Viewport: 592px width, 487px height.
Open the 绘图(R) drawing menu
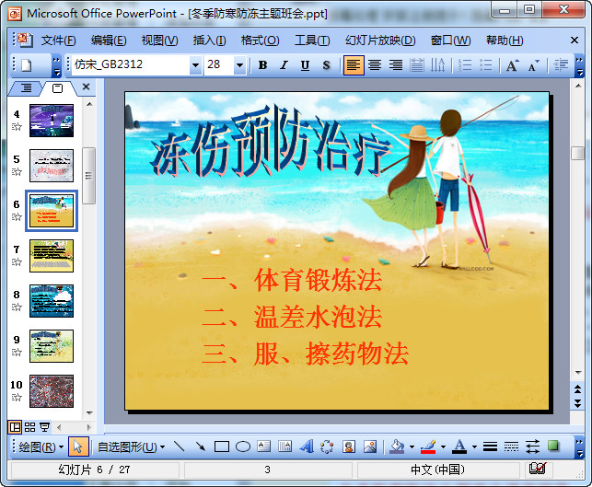pos(41,447)
